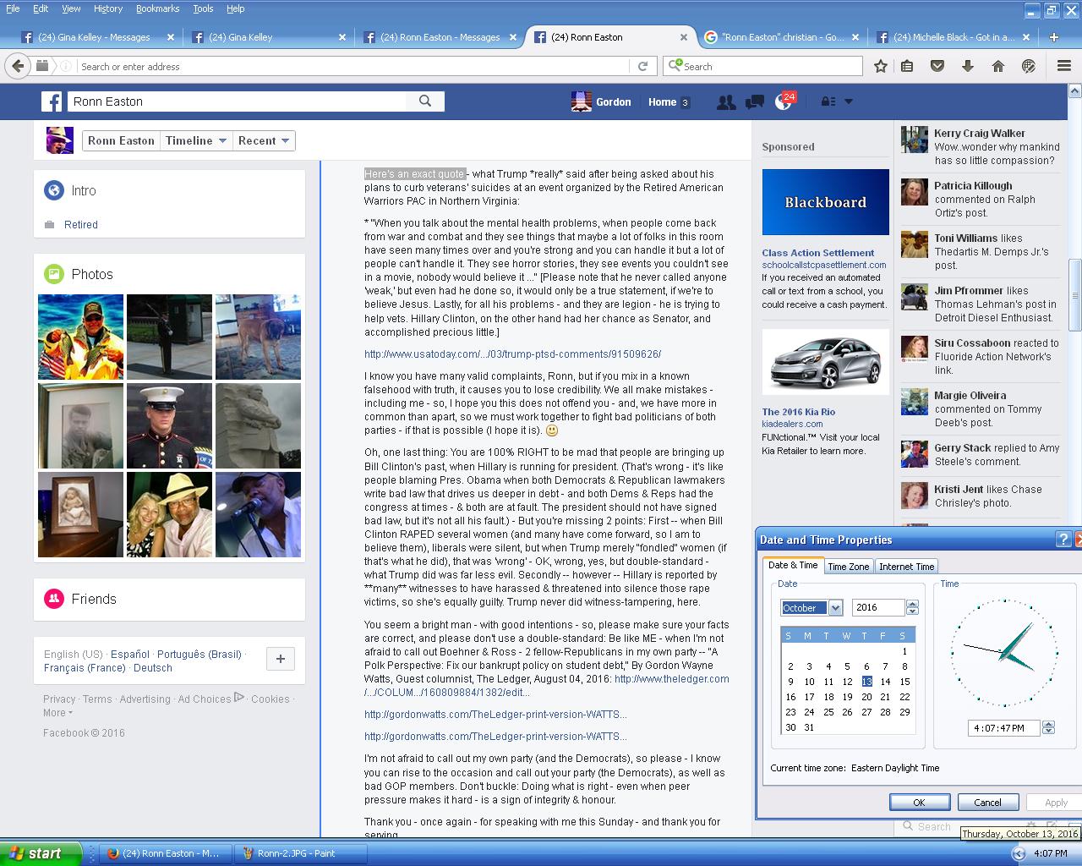Click the Facebook search magnifier icon
This screenshot has width=1082, height=866.
click(425, 101)
